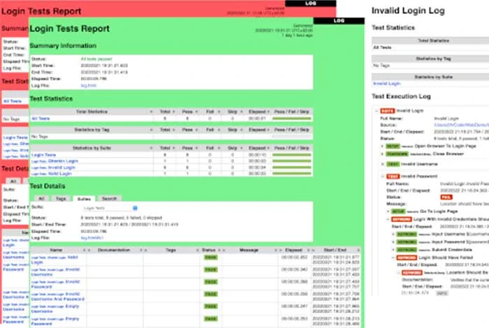Select the All tab in the red report behind
489x328 pixels.
click(x=13, y=181)
